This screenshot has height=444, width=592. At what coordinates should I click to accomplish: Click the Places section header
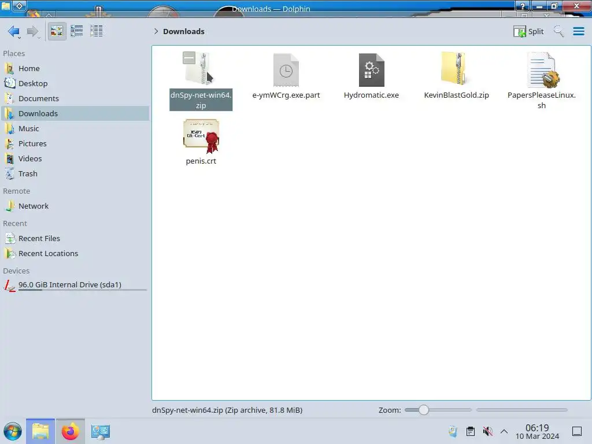tap(14, 54)
